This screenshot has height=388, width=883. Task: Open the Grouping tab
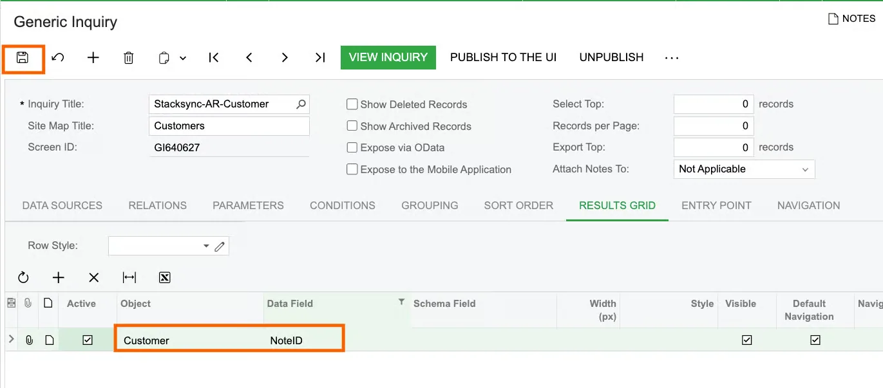[x=430, y=205]
